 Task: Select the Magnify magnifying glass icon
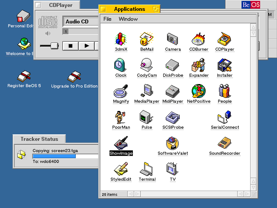[121, 91]
